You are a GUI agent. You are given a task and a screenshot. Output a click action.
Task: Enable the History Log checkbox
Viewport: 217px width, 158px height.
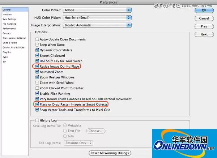[x=37, y=120]
